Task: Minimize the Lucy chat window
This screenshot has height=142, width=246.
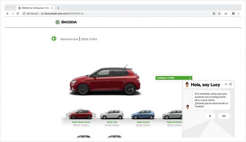Action: (x=226, y=84)
